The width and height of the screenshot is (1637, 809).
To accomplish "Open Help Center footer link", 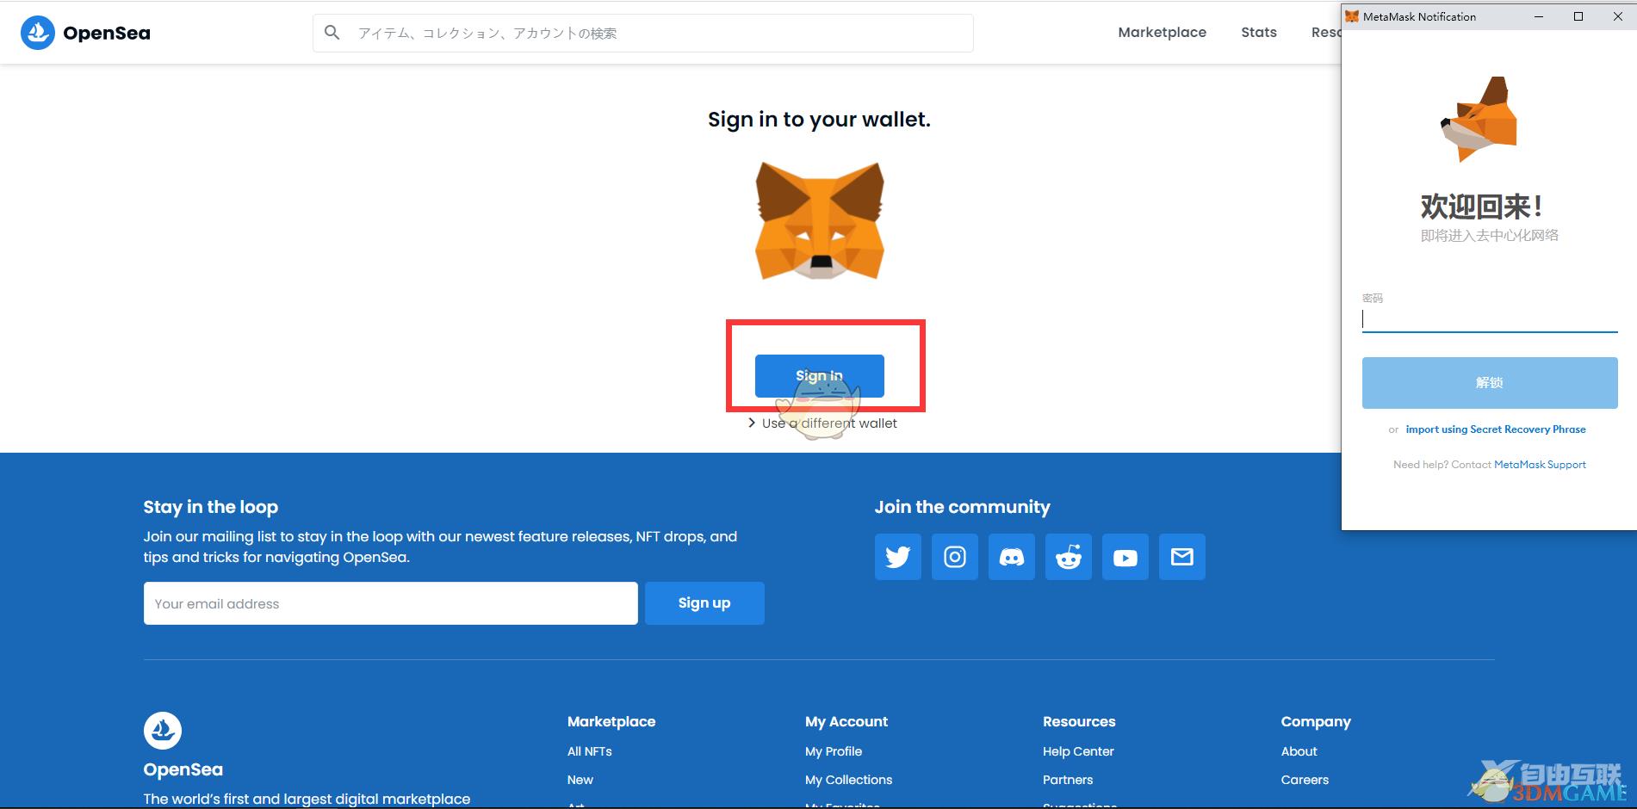I will pyautogui.click(x=1078, y=751).
